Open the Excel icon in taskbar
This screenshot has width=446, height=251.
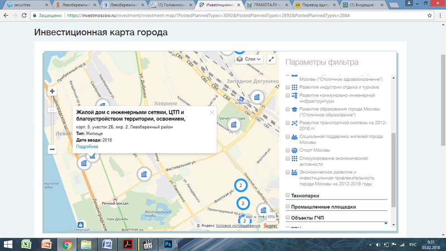pos(26,244)
